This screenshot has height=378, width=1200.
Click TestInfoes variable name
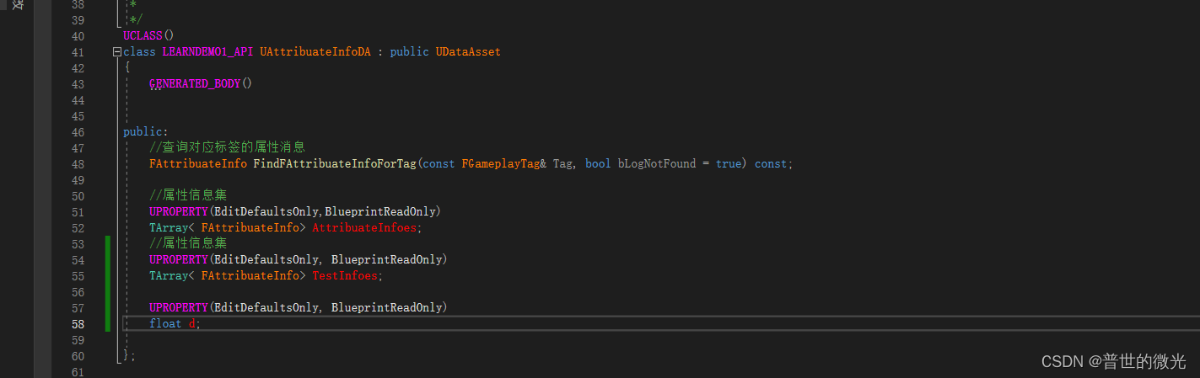pos(345,275)
